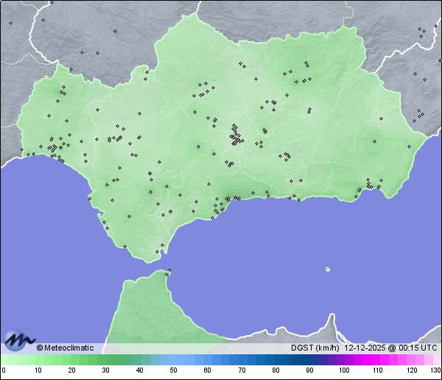Select the 130 value at scale end
This screenshot has height=380, width=442.
click(435, 370)
